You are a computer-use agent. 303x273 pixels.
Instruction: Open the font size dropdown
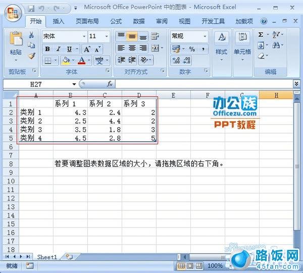point(107,36)
